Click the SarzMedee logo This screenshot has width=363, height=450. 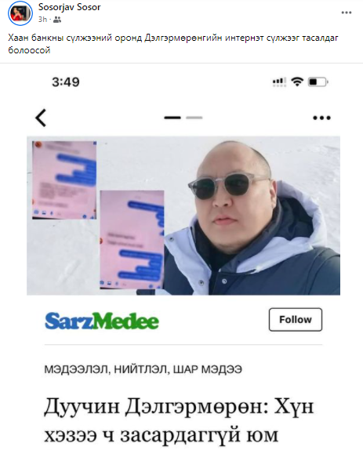[102, 321]
